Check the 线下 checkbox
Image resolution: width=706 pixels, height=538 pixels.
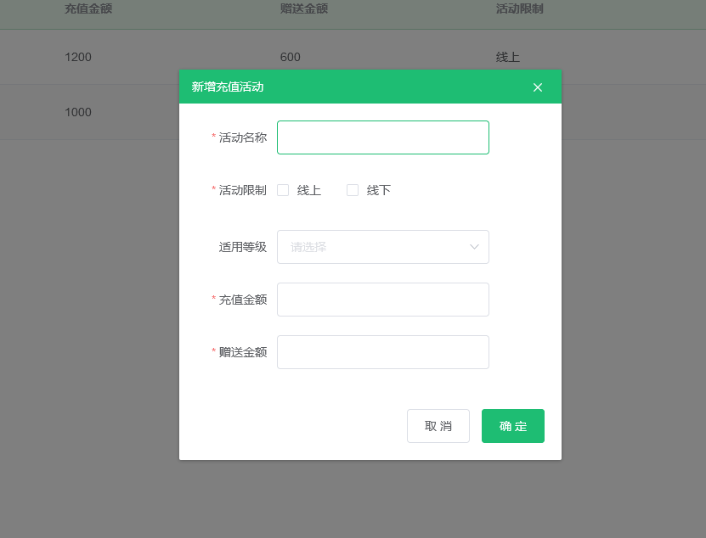[x=353, y=190]
